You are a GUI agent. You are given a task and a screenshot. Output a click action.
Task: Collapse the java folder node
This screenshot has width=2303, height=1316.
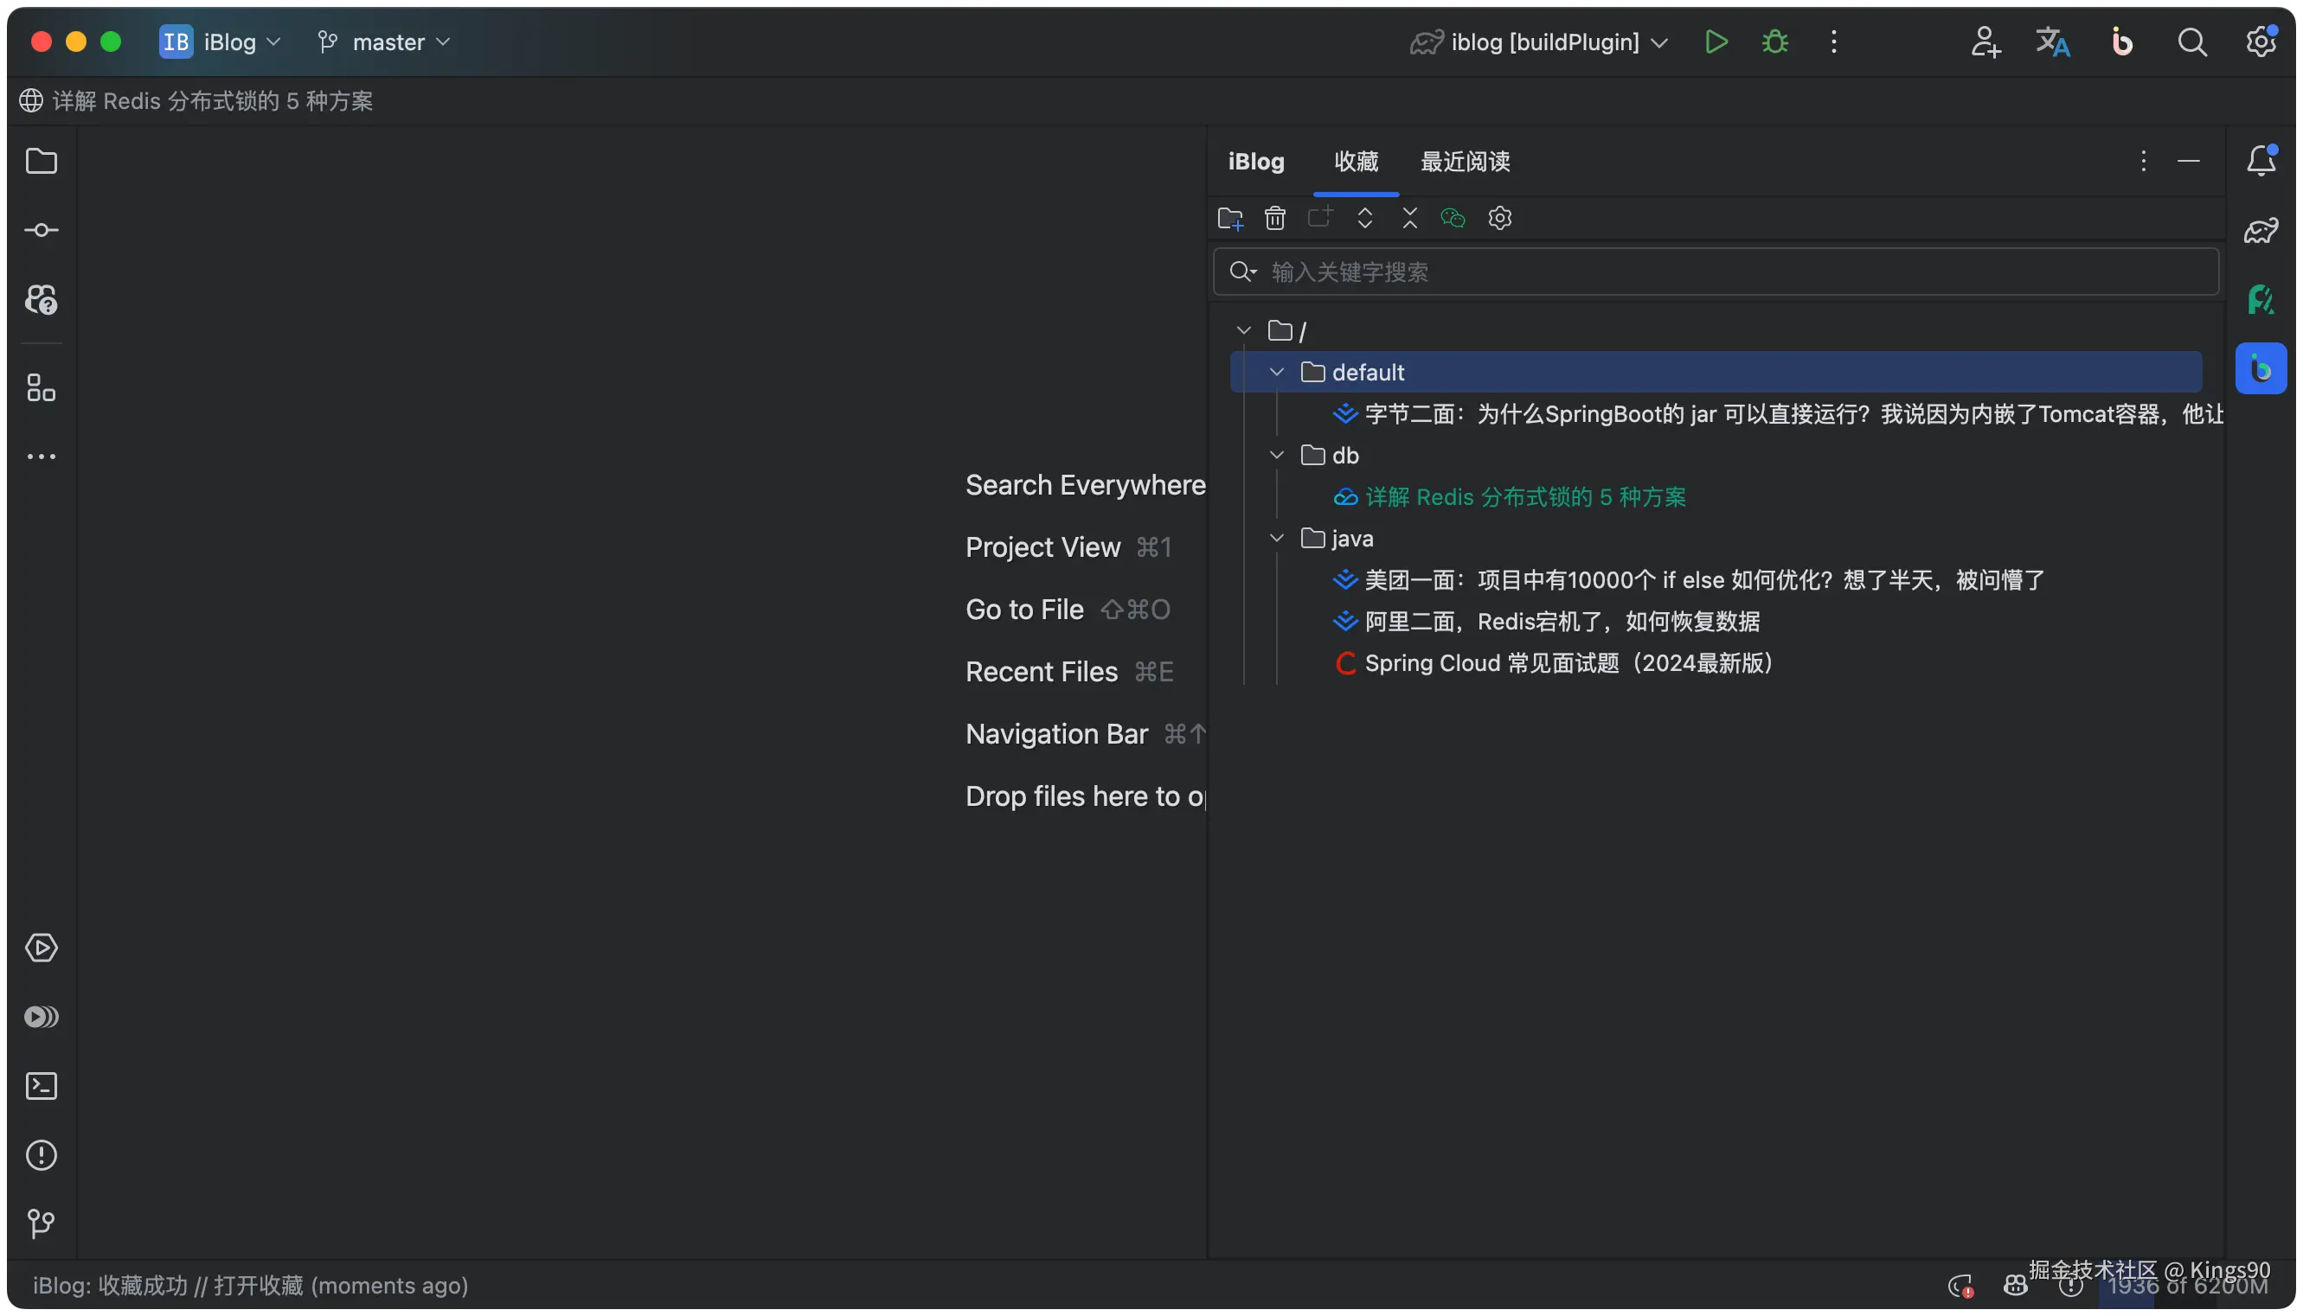point(1277,539)
